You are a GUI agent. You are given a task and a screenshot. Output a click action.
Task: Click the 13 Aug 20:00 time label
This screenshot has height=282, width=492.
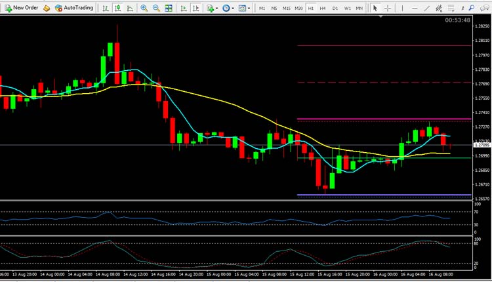tap(24, 275)
